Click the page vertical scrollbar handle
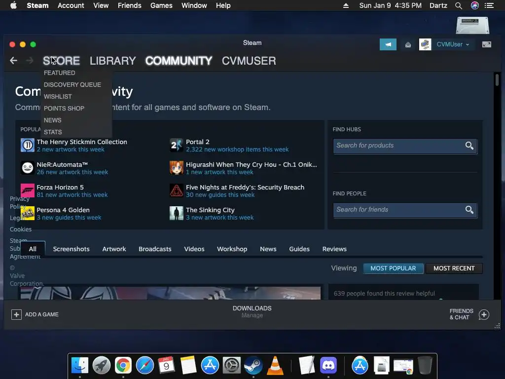Image resolution: width=505 pixels, height=379 pixels. coord(497,80)
